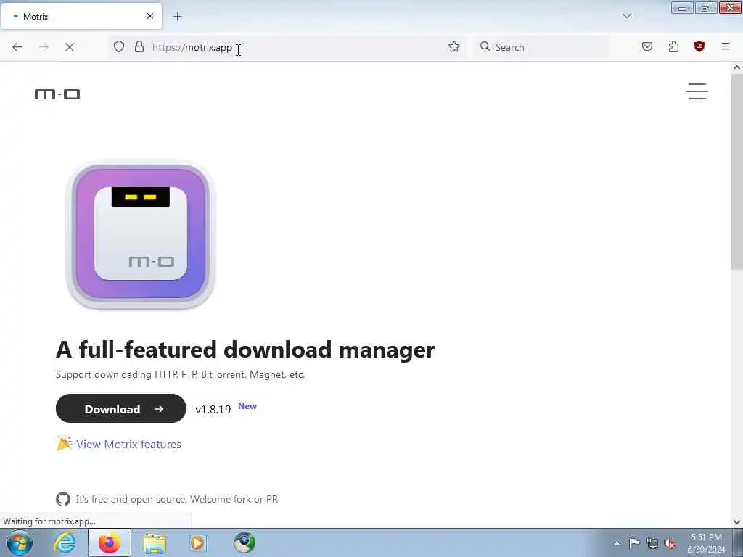
Task: Open the Windows Start menu
Action: coord(20,542)
